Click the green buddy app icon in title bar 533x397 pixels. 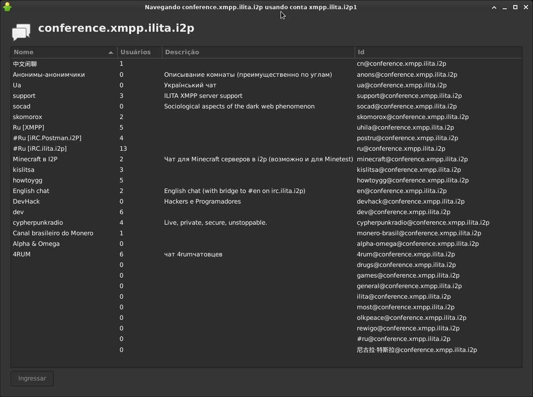tap(7, 7)
